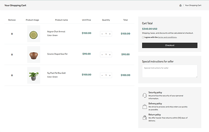The image size is (209, 132).
Task: Delete Fay Plant Pot Blue Gold item
Action: coord(12,75)
